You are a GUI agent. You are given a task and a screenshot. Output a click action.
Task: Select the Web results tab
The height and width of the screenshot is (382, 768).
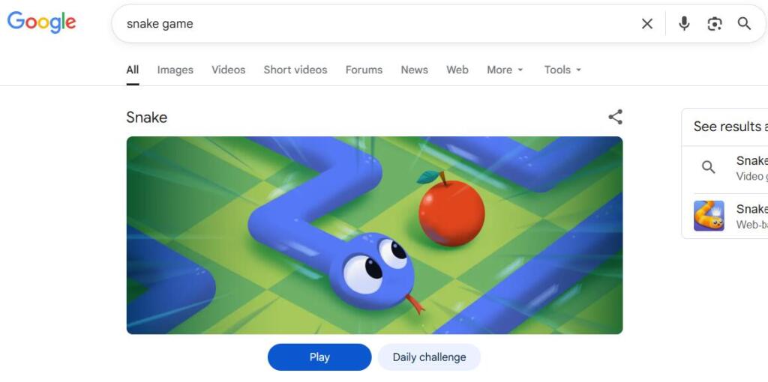click(457, 70)
